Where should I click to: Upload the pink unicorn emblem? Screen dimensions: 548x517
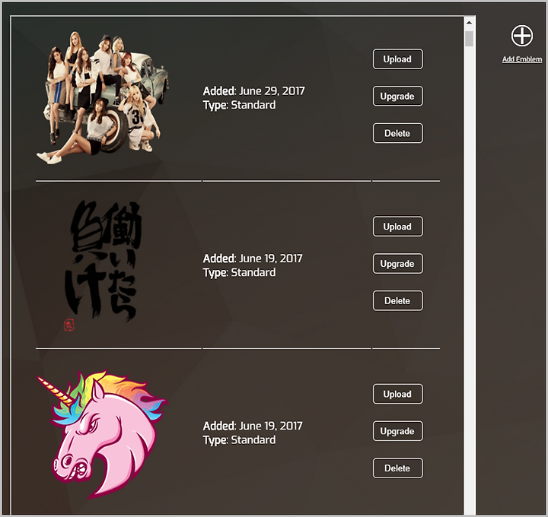[x=397, y=394]
